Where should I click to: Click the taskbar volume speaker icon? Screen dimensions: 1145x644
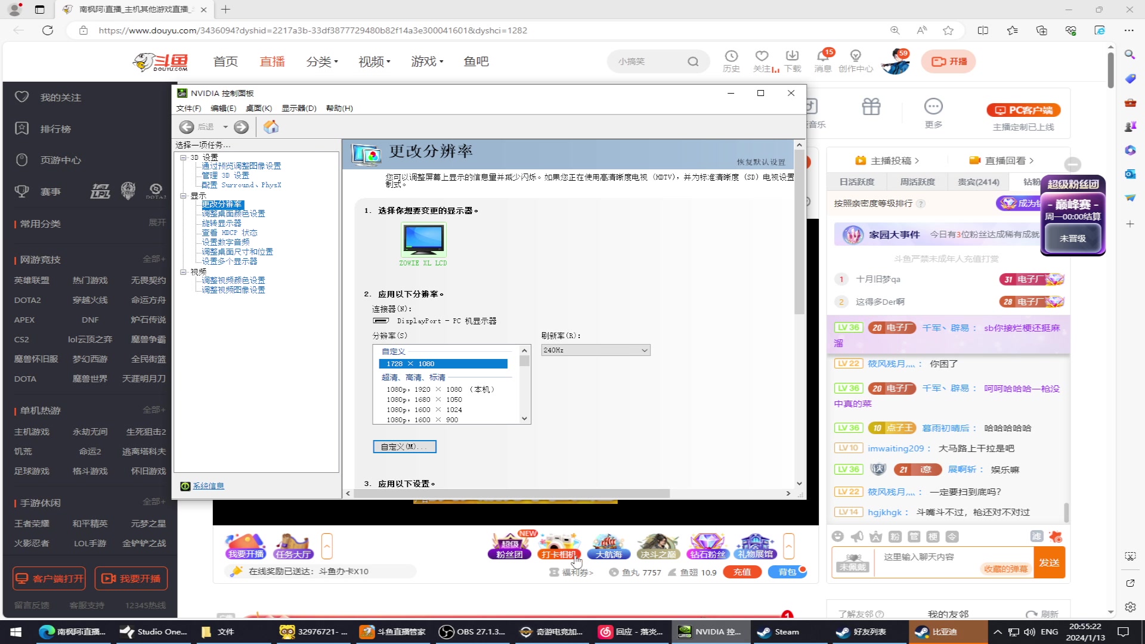pyautogui.click(x=1029, y=631)
